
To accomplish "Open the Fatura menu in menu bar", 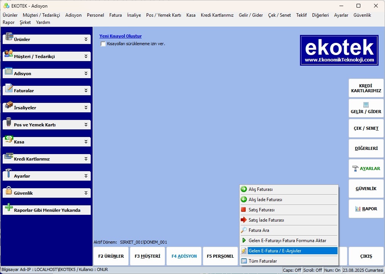I will click(116, 15).
